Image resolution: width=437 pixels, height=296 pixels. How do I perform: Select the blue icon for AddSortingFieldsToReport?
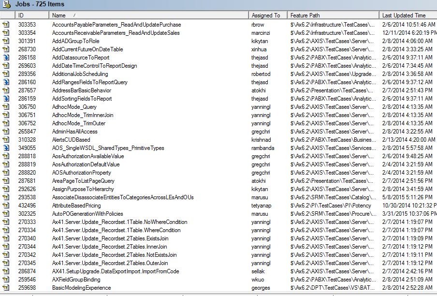pos(6,99)
